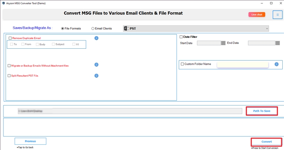Image resolution: width=284 pixels, height=150 pixels.
Task: Click Previous to go back
Action: click(30, 141)
